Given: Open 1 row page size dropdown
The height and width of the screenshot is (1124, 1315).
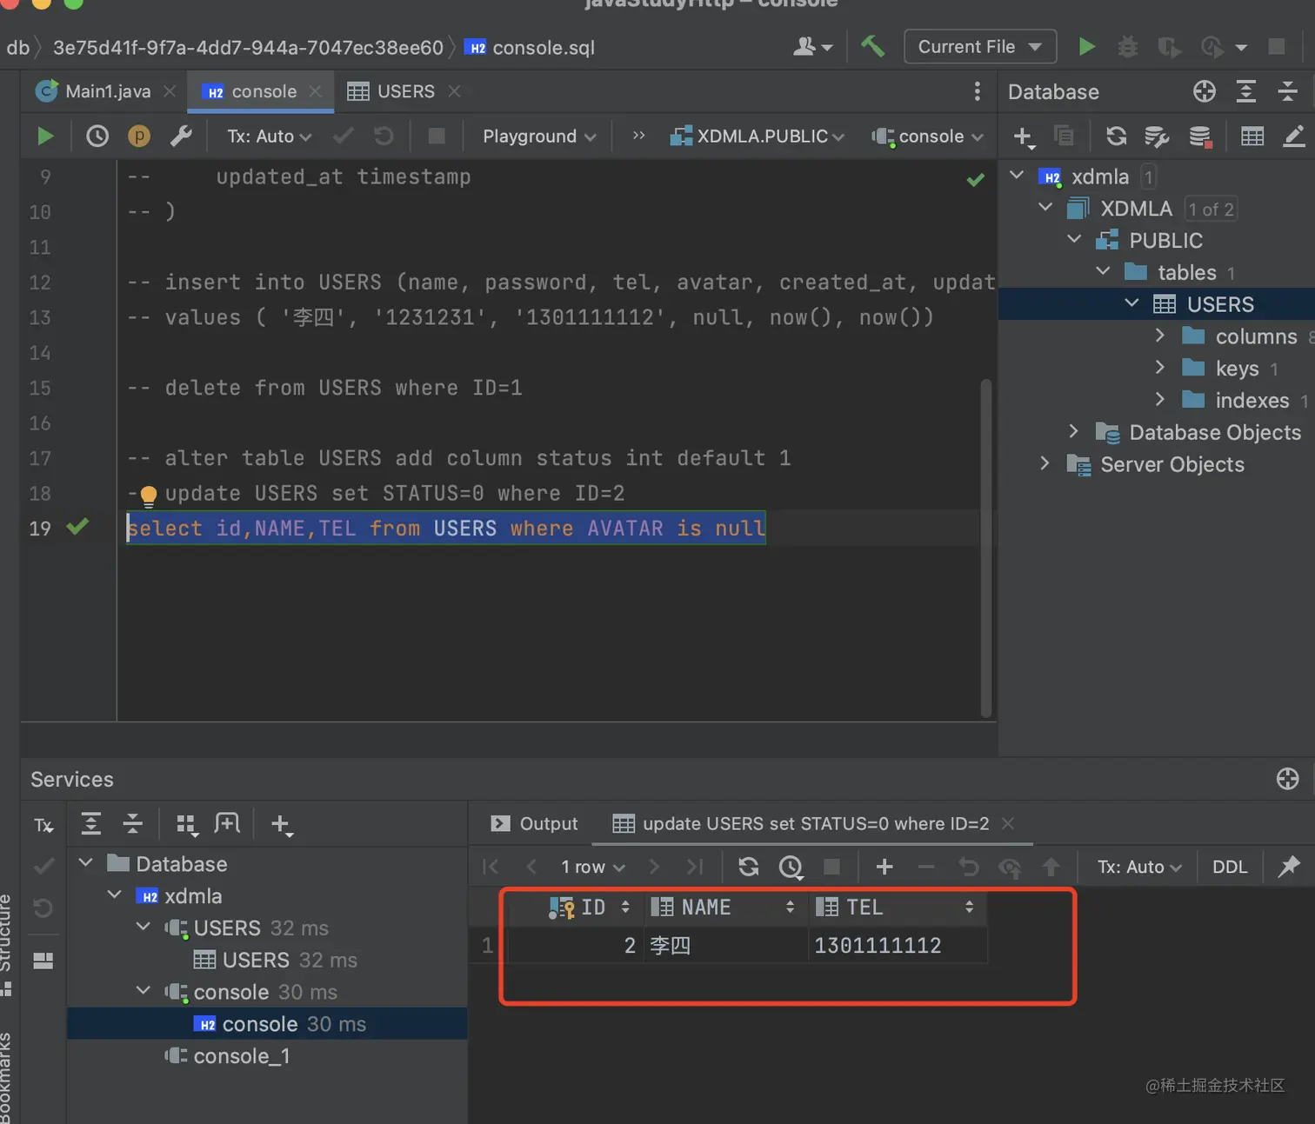Looking at the screenshot, I should tap(593, 867).
